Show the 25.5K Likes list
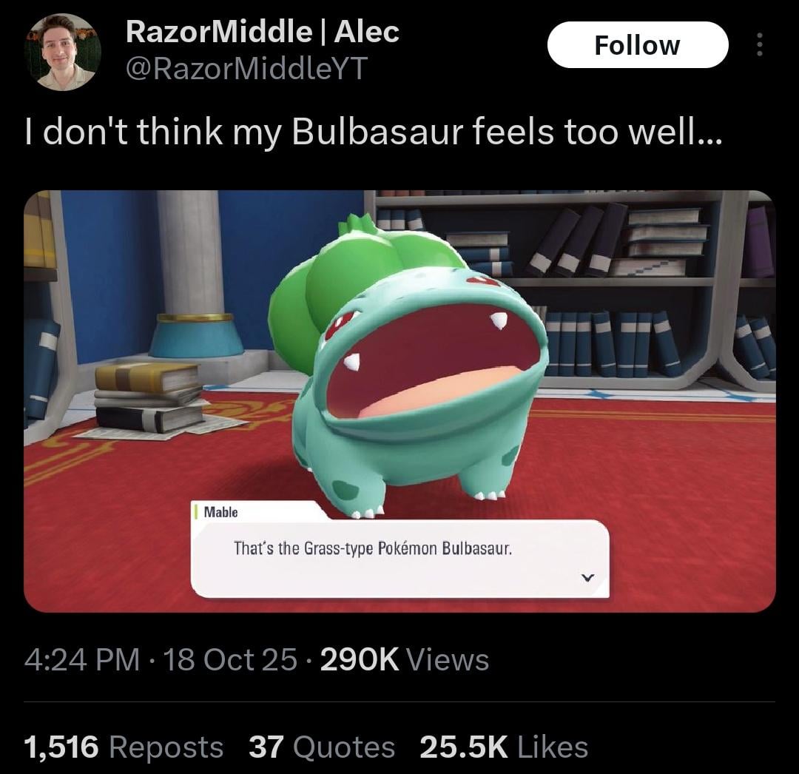 pos(504,747)
